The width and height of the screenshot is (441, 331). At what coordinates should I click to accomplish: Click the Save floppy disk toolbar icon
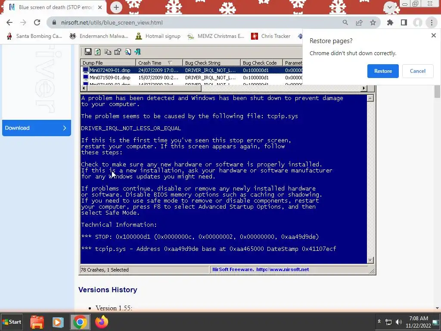(x=88, y=52)
